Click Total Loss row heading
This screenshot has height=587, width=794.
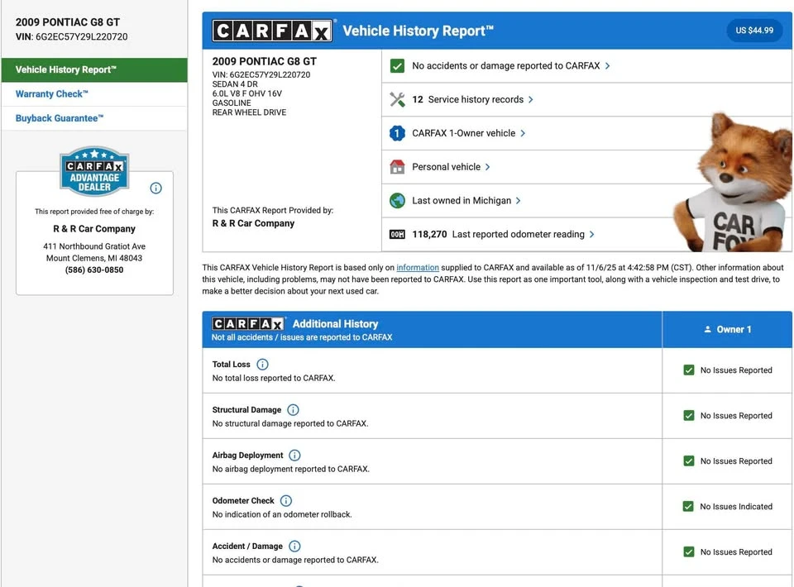point(232,365)
